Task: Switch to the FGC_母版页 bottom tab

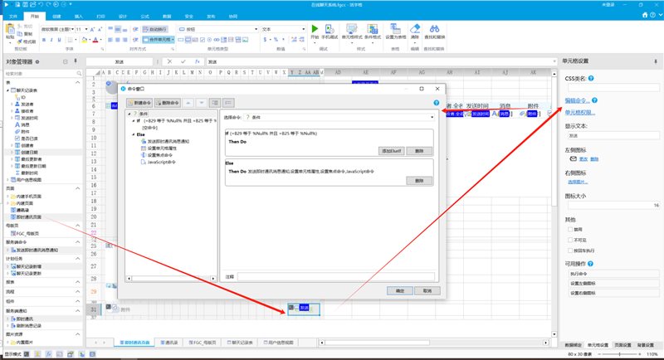Action: 202,343
